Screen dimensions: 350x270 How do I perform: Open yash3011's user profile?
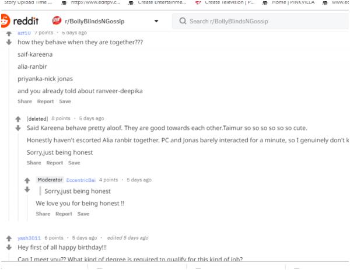click(x=29, y=238)
